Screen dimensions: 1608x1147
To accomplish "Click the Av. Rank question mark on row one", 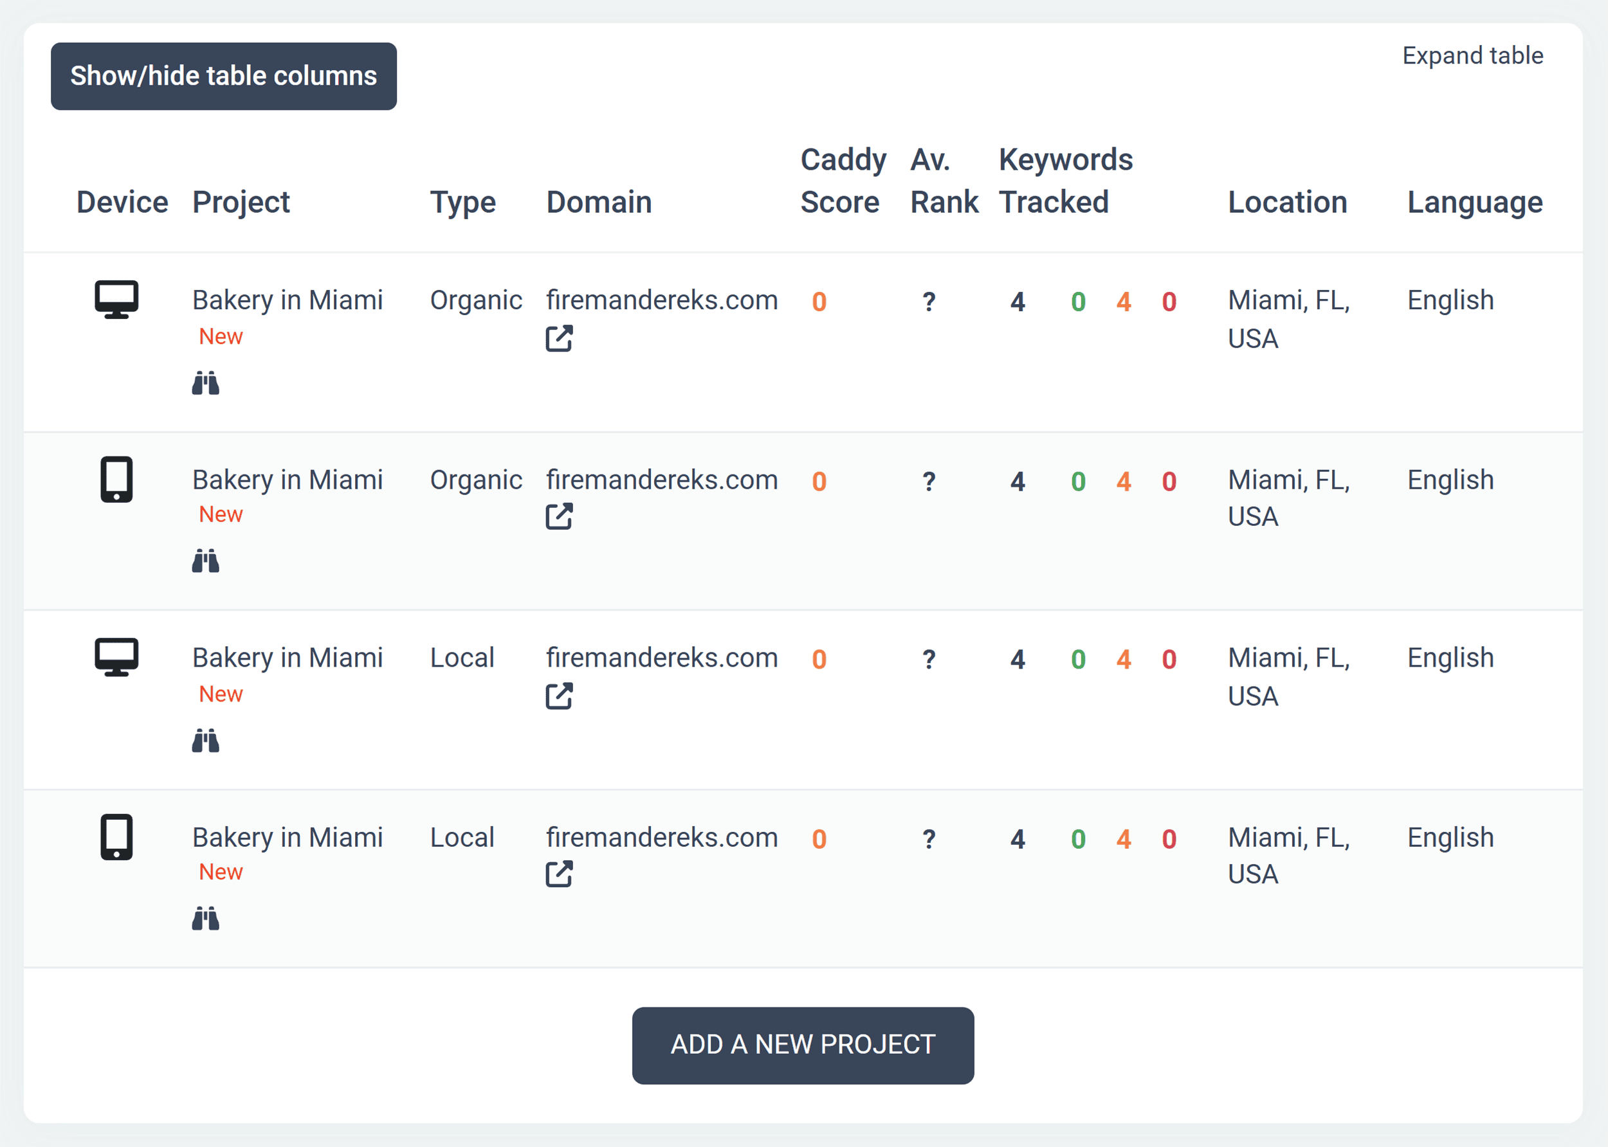I will [x=928, y=301].
